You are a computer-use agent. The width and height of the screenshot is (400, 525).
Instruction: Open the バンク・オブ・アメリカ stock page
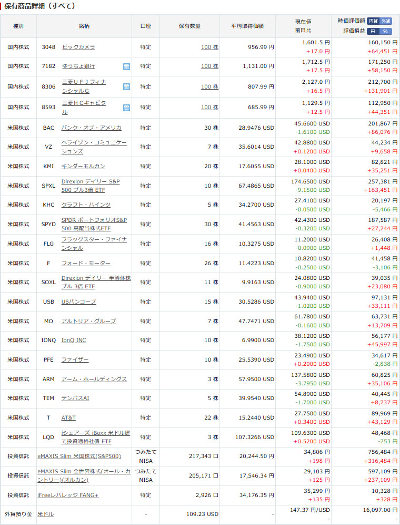click(91, 128)
